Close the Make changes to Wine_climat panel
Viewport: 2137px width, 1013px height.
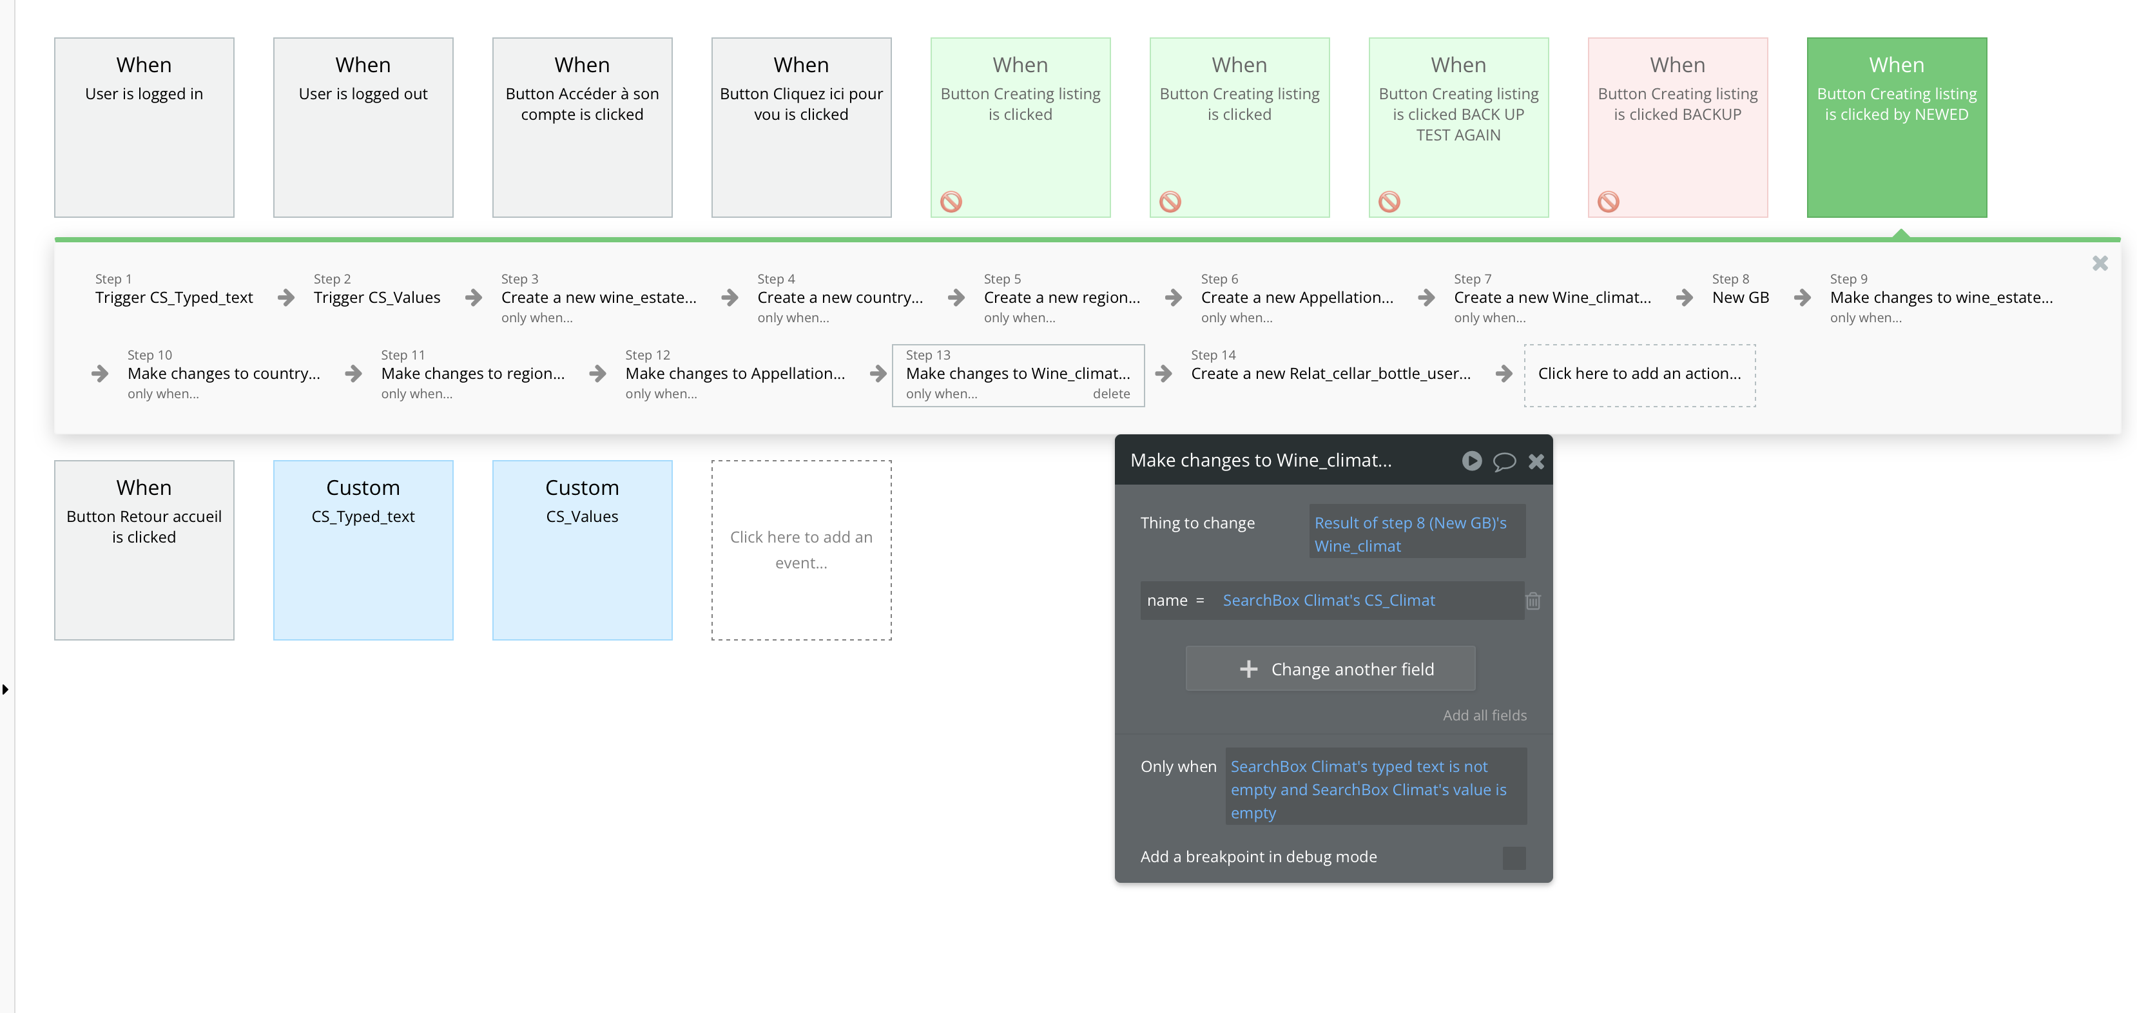click(x=1536, y=461)
